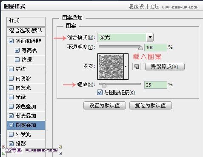Screen dimensions: 203x157
Task: Open 描边 settings label
Action: 21,69
